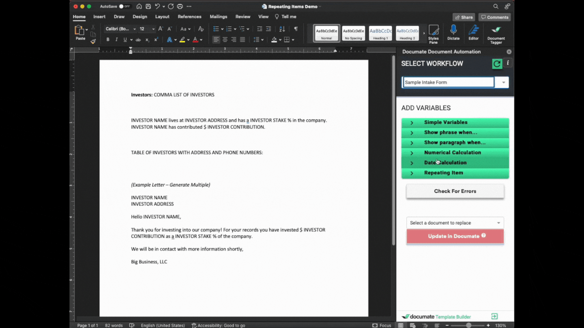Switch to the Review ribbon tab
This screenshot has width=584, height=328.
pyautogui.click(x=243, y=17)
